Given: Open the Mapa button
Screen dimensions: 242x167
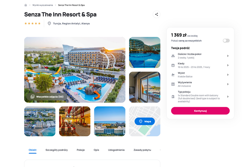Looking at the screenshot, I should pyautogui.click(x=145, y=121).
